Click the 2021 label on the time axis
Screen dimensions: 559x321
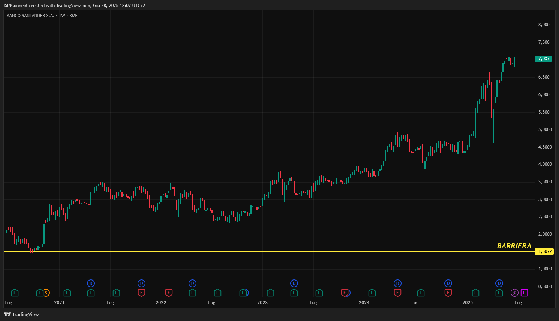point(59,303)
